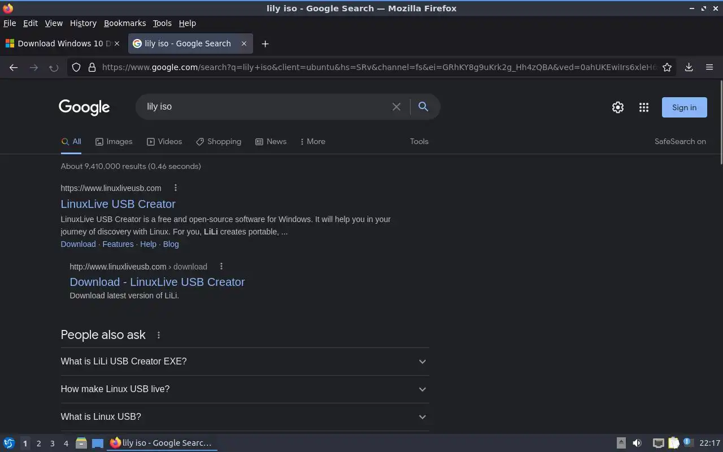Follow the Help sitelink under result
Viewport: 723px width, 452px height.
click(x=148, y=244)
